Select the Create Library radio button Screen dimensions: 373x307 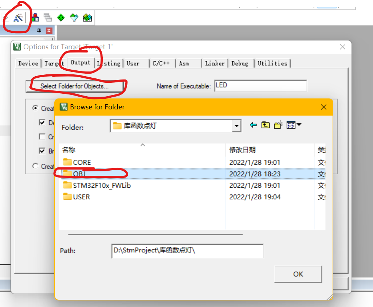coord(35,166)
